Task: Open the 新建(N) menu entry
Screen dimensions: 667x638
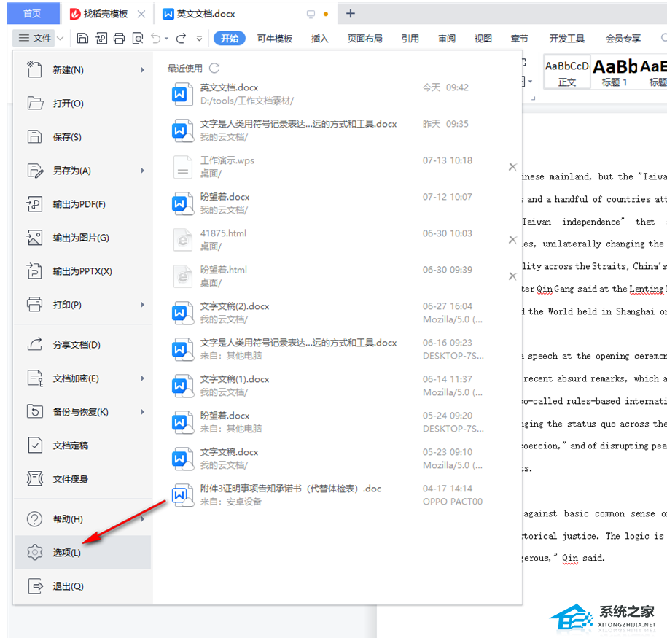Action: tap(83, 70)
